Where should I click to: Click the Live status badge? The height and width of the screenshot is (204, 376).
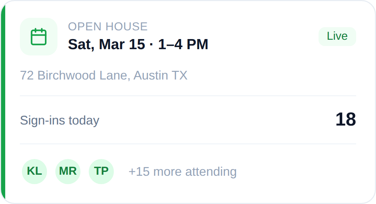pos(337,36)
